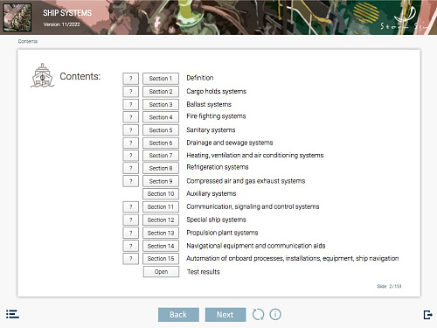Viewport: 437px width, 328px height.
Task: Open Section 14 button
Action: 161,246
